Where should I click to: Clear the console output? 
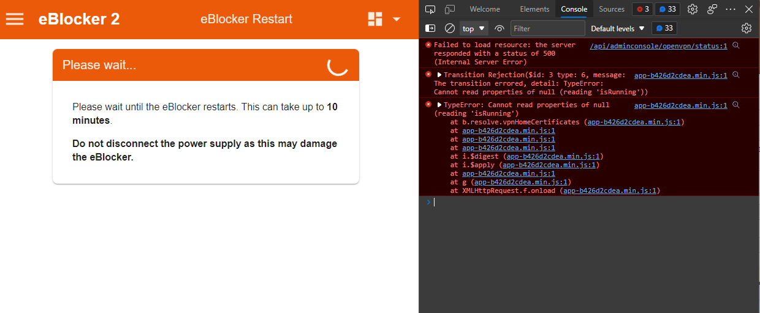coord(450,28)
